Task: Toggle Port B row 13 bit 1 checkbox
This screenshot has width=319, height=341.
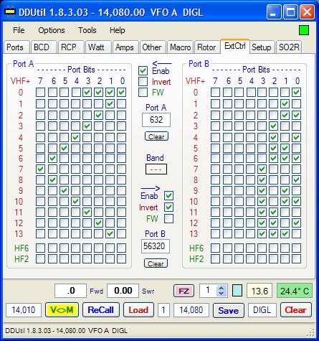Action: tap(285, 233)
